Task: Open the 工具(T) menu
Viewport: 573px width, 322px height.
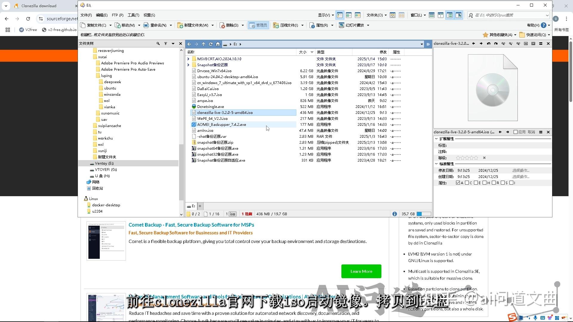Action: [x=133, y=15]
